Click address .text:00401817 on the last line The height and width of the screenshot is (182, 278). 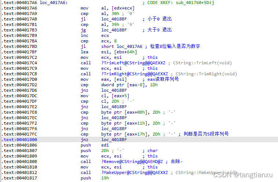(19, 178)
